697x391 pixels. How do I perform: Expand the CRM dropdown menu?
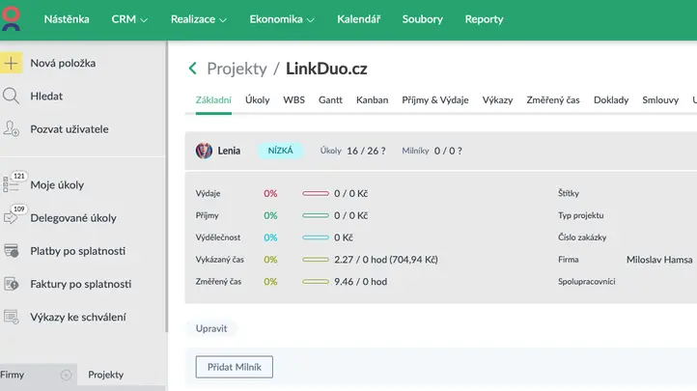pyautogui.click(x=129, y=19)
